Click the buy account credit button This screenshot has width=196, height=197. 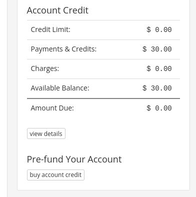55,175
